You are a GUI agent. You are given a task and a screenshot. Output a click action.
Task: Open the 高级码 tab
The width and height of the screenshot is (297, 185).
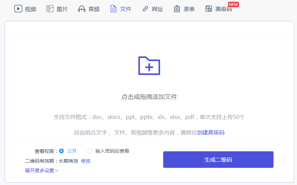[x=219, y=9]
